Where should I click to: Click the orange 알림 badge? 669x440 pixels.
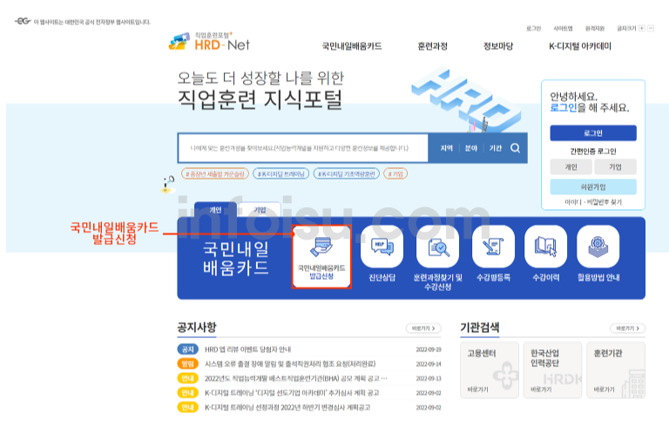coord(188,364)
